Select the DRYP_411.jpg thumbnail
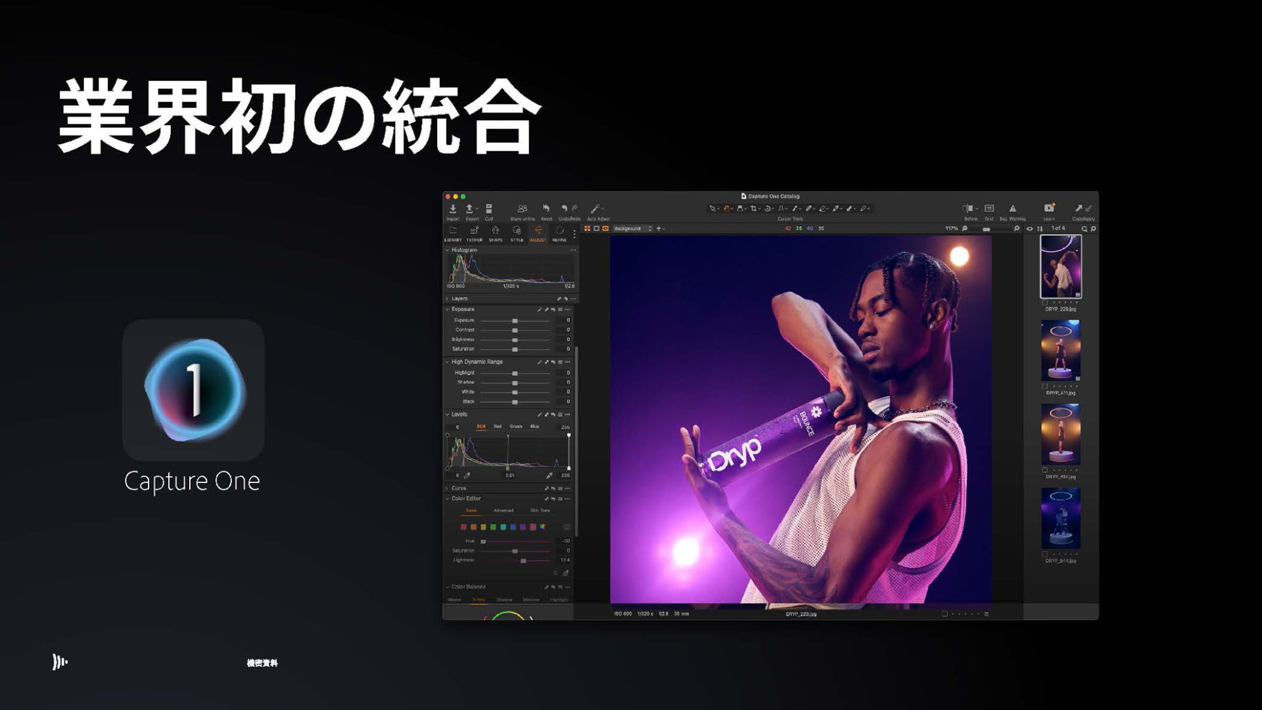Screen dimensions: 1262x710 point(1060,350)
